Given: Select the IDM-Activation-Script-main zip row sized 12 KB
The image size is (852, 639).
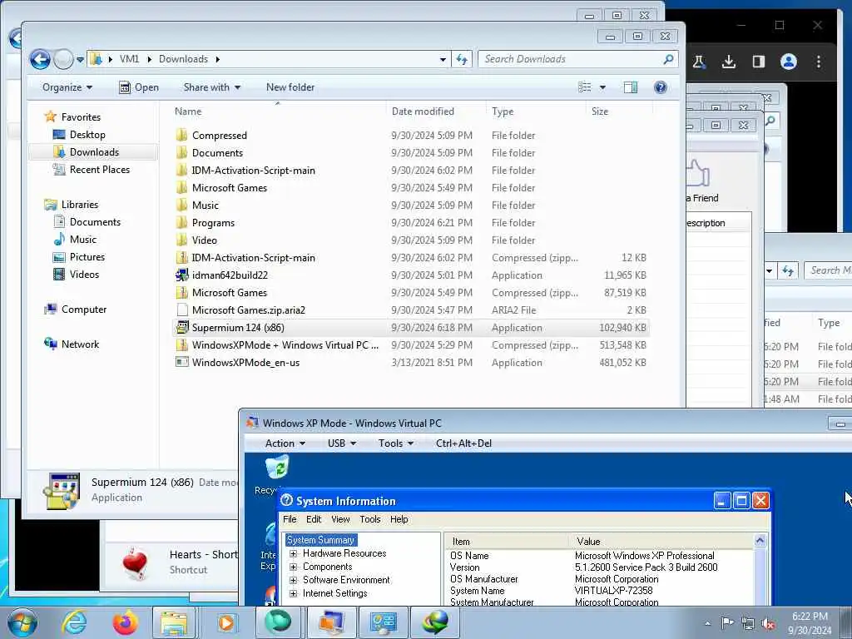Looking at the screenshot, I should [411, 258].
